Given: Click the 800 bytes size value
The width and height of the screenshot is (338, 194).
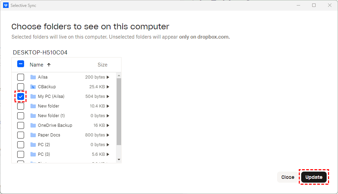Looking at the screenshot, I should [x=95, y=135].
